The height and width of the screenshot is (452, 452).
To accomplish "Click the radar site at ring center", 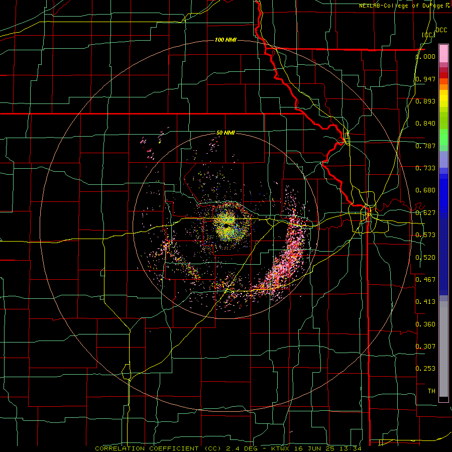I will 226,225.
